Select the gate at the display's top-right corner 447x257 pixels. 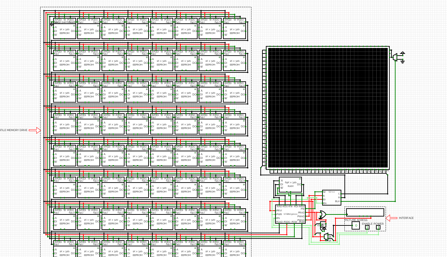click(395, 57)
